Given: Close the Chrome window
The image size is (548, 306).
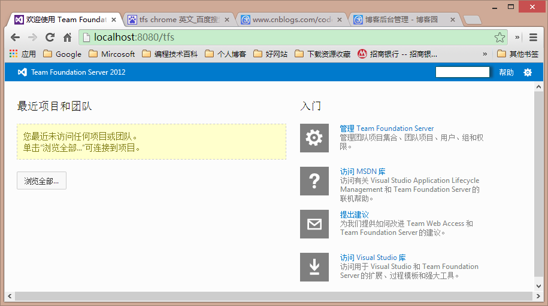Looking at the screenshot, I should (532, 7).
